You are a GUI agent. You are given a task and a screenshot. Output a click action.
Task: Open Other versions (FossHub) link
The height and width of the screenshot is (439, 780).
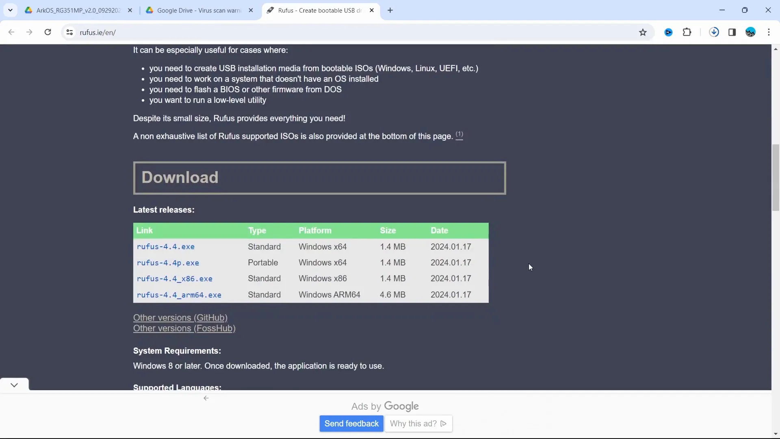[184, 328]
